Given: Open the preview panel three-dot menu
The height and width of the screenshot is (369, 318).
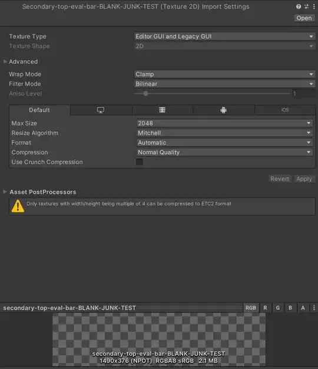Looking at the screenshot, I should click(x=314, y=308).
